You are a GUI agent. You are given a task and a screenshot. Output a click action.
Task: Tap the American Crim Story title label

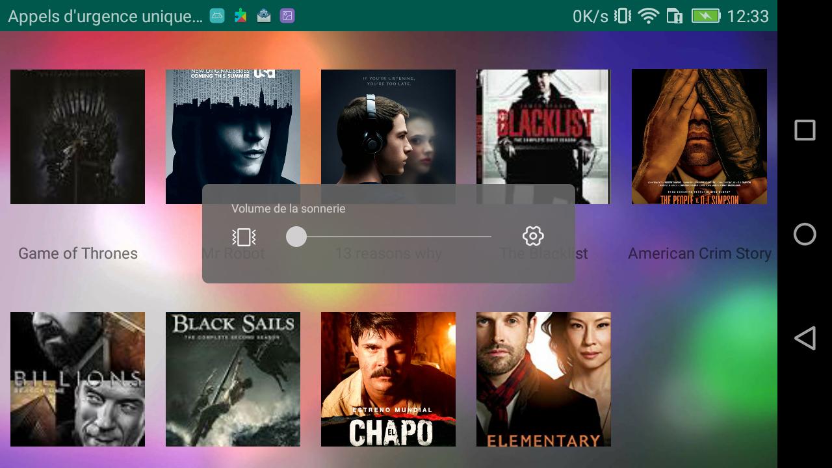pyautogui.click(x=699, y=253)
